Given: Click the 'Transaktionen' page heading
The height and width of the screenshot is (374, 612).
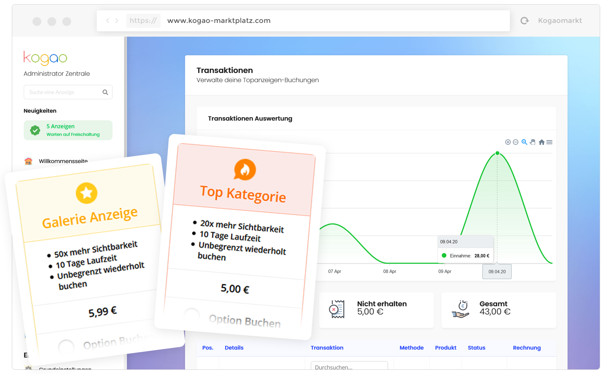Looking at the screenshot, I should click(x=225, y=70).
